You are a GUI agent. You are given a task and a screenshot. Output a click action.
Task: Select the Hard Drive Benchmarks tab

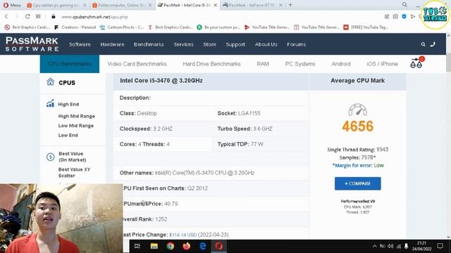click(211, 64)
